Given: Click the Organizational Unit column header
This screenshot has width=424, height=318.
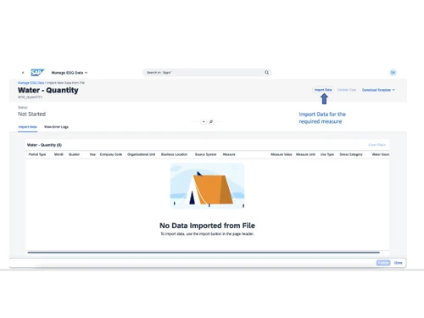Looking at the screenshot, I should tap(142, 154).
